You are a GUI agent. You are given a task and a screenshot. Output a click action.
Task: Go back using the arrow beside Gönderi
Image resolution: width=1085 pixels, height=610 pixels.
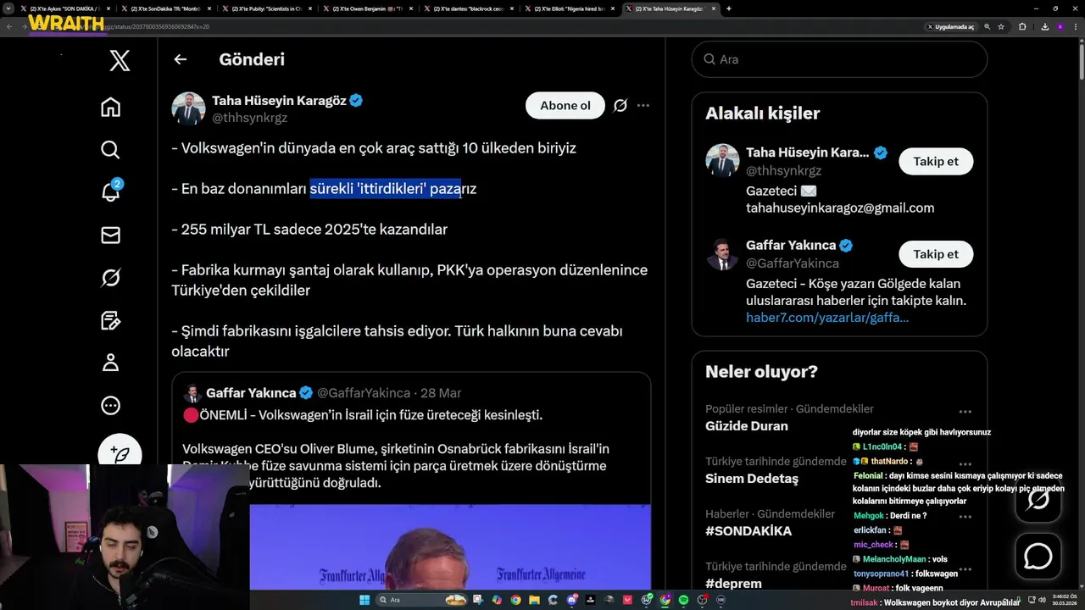(180, 59)
